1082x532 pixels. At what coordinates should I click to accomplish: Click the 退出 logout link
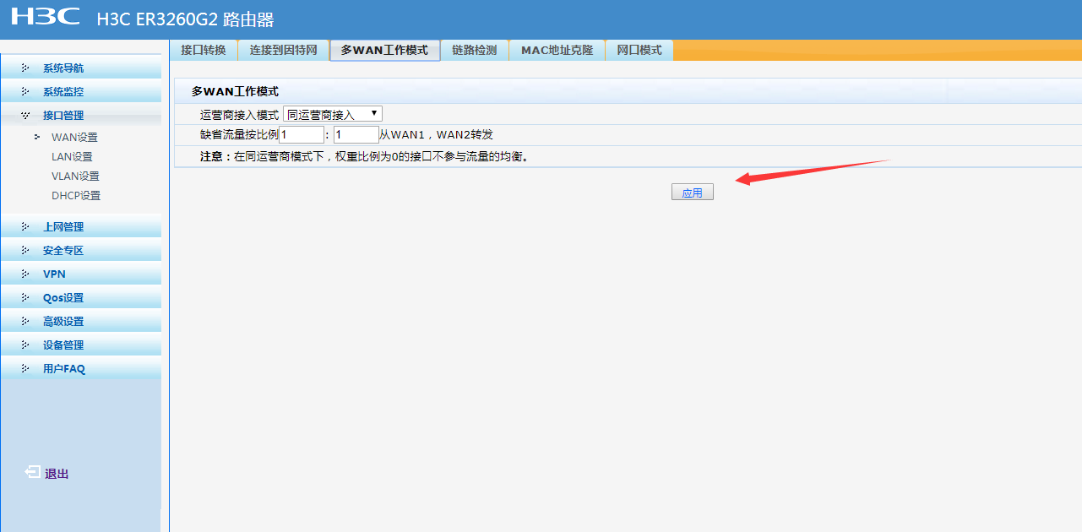pyautogui.click(x=57, y=474)
